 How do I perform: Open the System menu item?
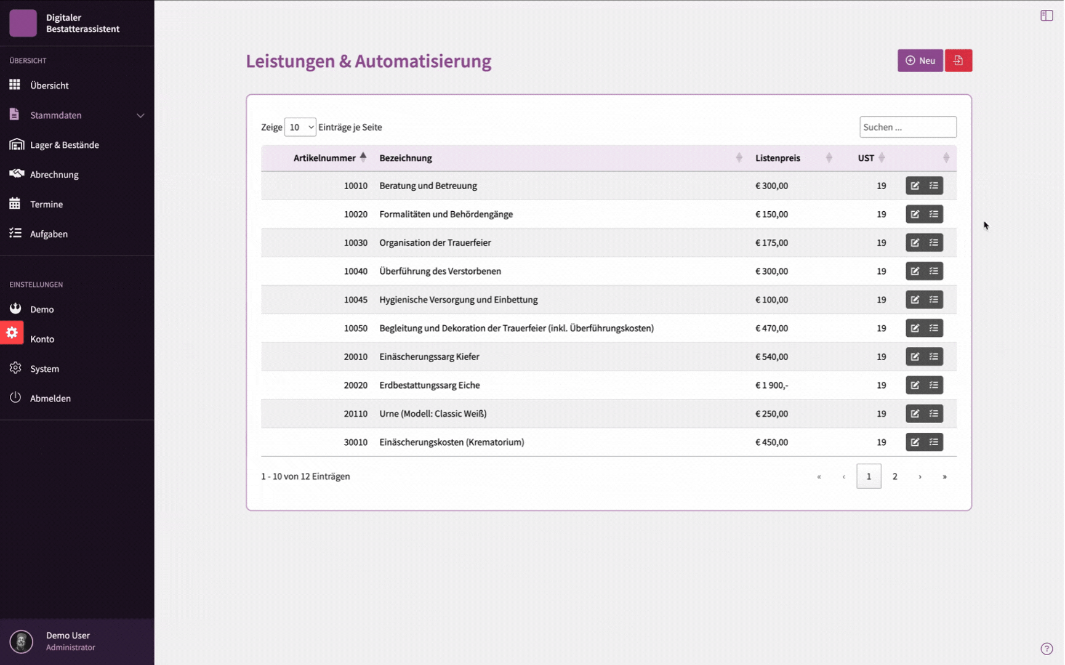pyautogui.click(x=44, y=368)
